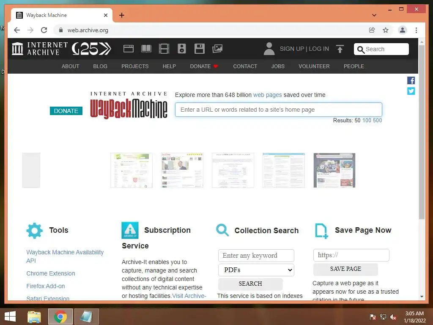Click the Upload arrow icon

pyautogui.click(x=340, y=49)
